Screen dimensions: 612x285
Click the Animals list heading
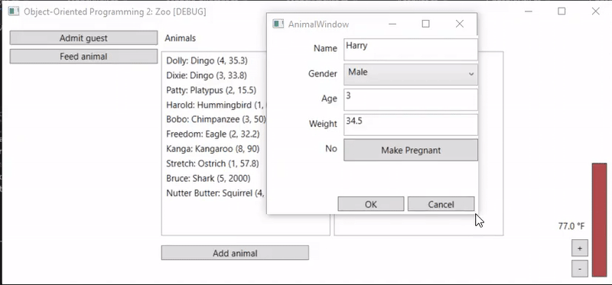(181, 38)
